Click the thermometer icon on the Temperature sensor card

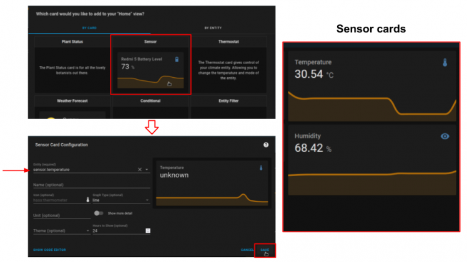pos(445,63)
